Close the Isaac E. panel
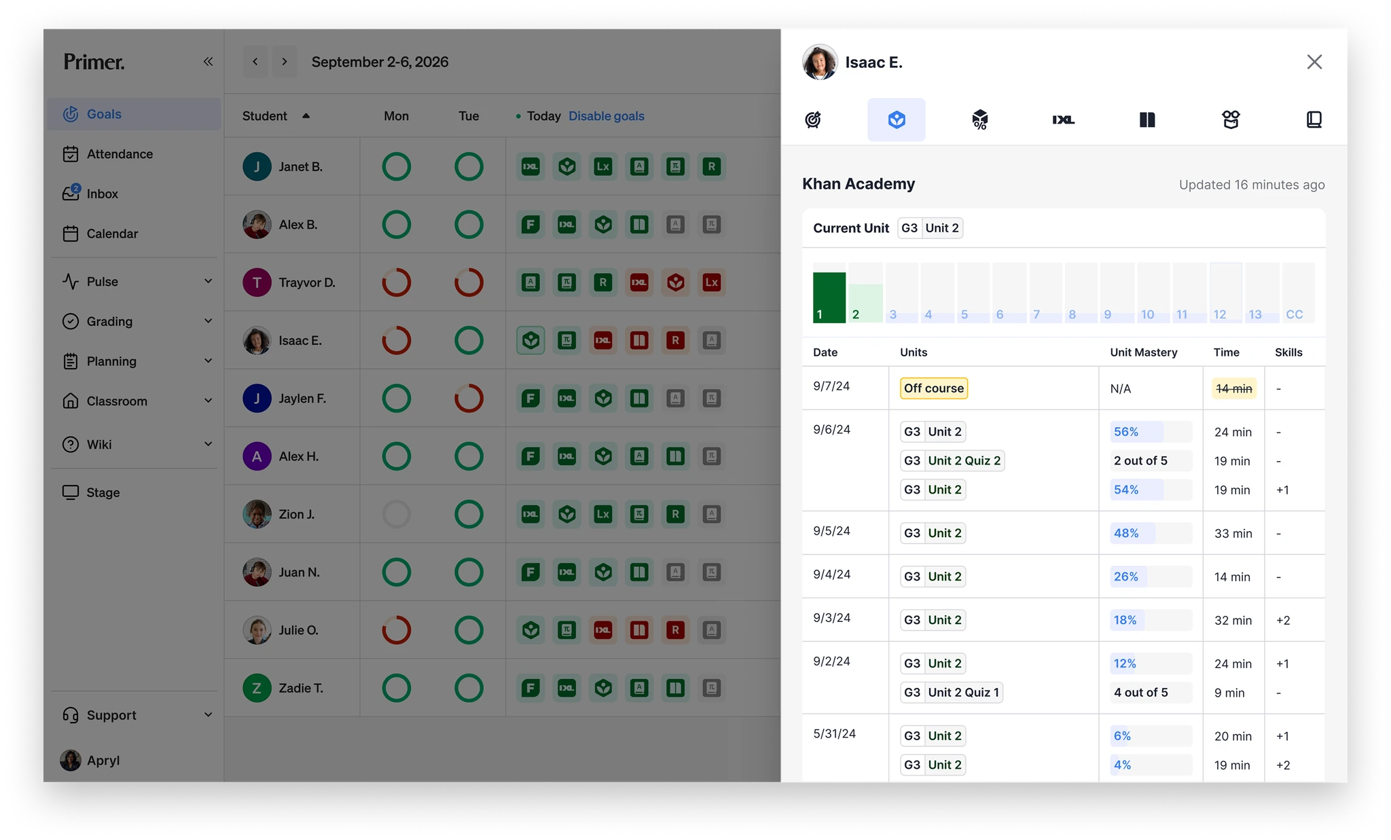Viewport: 1391px width, 840px height. 1314,62
